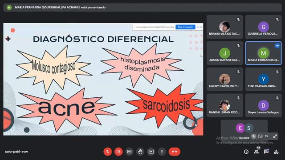Click Dayer's purple D avatar
285x160 pixels.
click(263, 105)
